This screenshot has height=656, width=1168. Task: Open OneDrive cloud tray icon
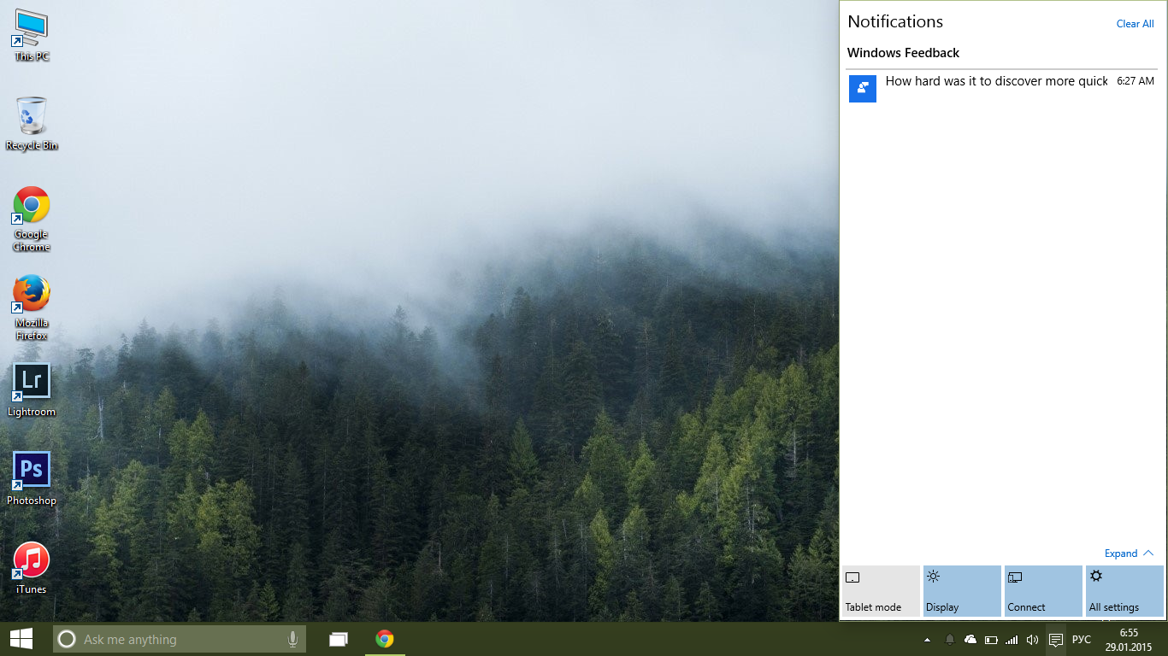pos(970,640)
